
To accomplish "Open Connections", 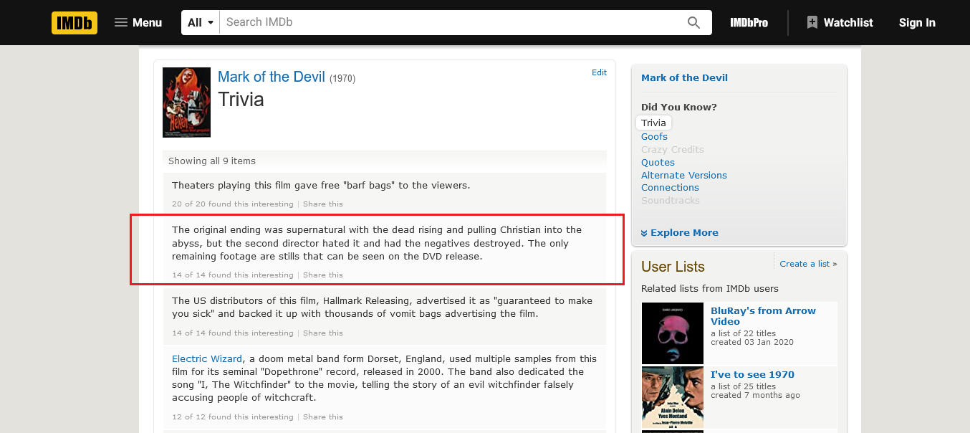I will (x=670, y=188).
